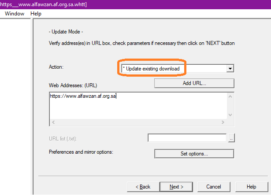Click the purple title bar of the window
The image size is (271, 196).
[176, 4]
